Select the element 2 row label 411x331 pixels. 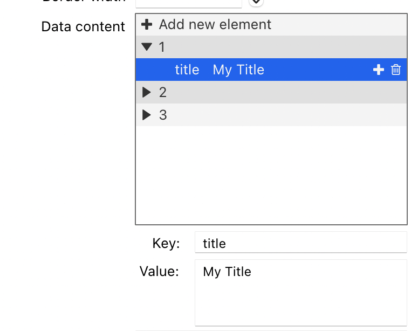pyautogui.click(x=163, y=92)
